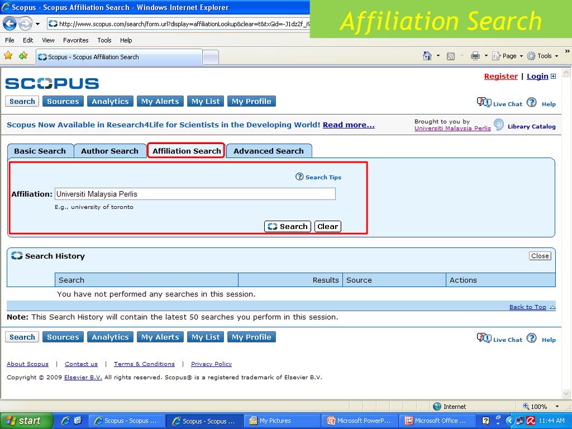Click the Favorites Center star icon
The width and height of the screenshot is (572, 429).
[8, 56]
